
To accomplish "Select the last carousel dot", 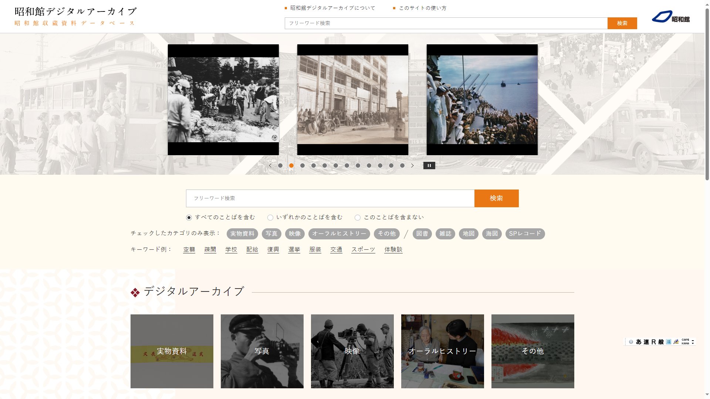I will point(402,166).
